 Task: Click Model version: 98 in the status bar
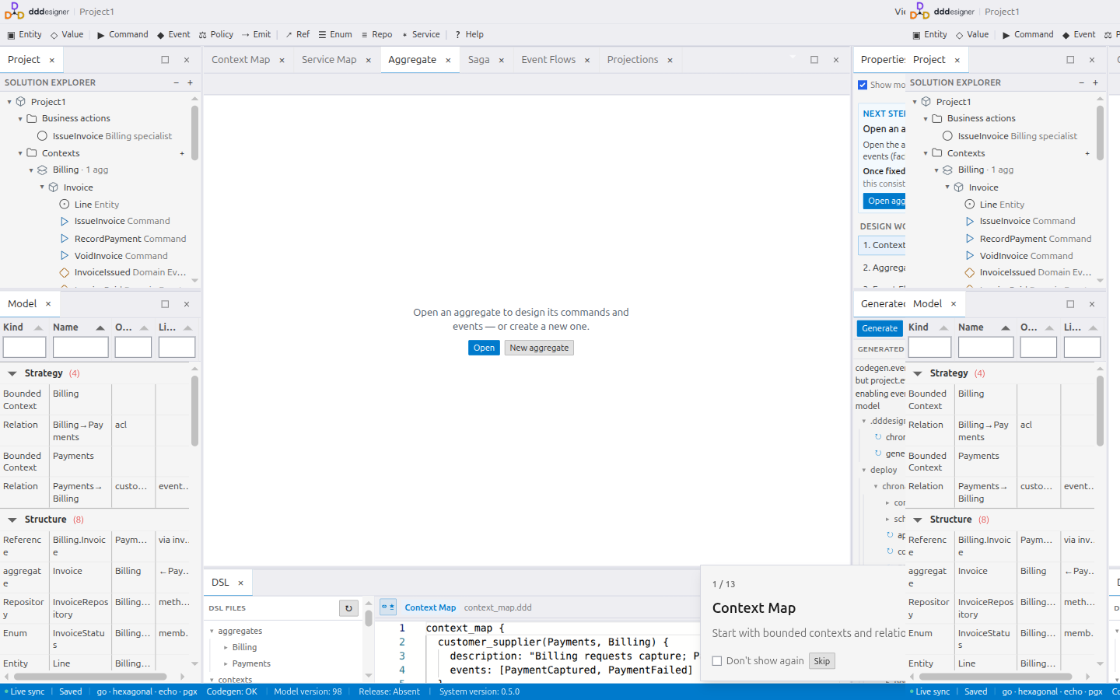(308, 691)
